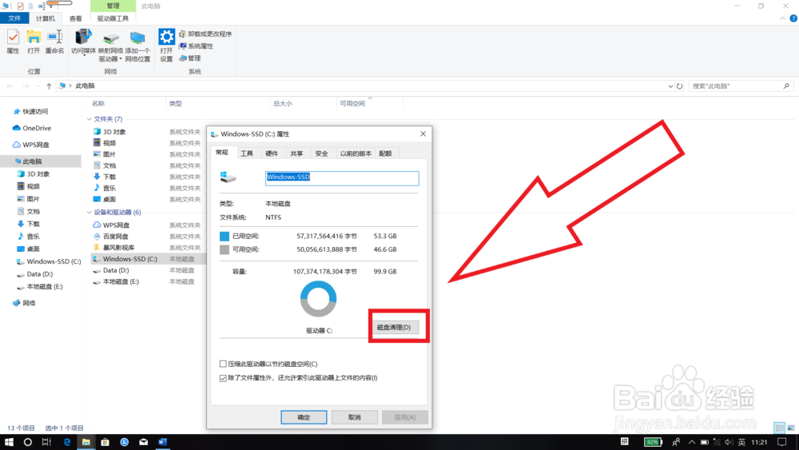Select 3D 对象 folder in file list
The width and height of the screenshot is (799, 450).
(x=109, y=132)
